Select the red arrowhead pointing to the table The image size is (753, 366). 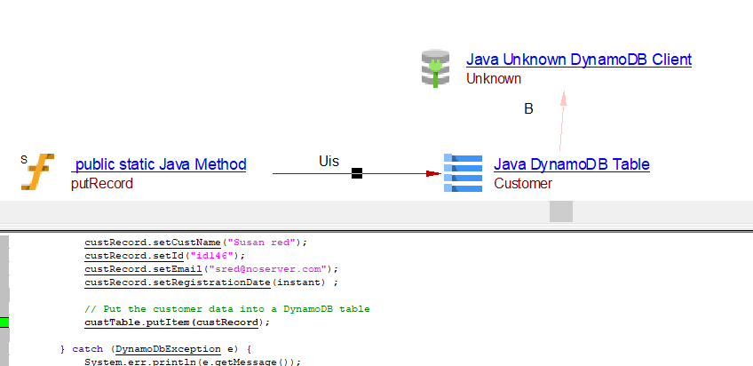(433, 173)
